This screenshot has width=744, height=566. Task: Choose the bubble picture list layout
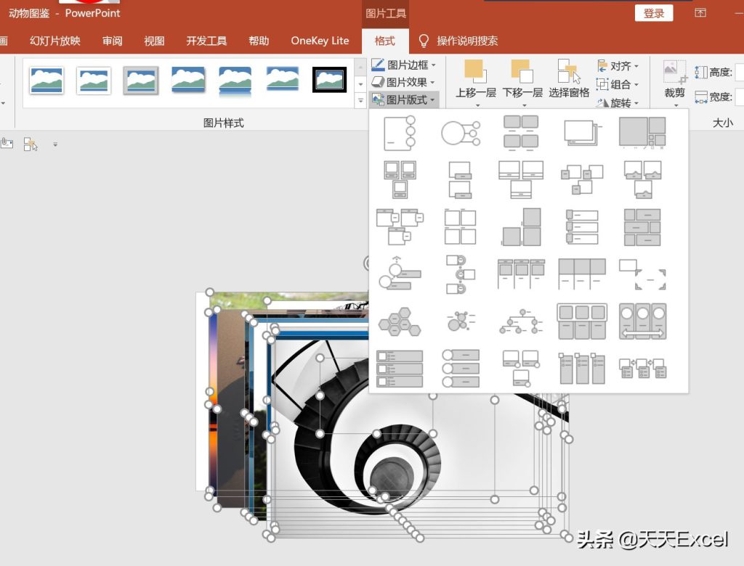(x=461, y=322)
